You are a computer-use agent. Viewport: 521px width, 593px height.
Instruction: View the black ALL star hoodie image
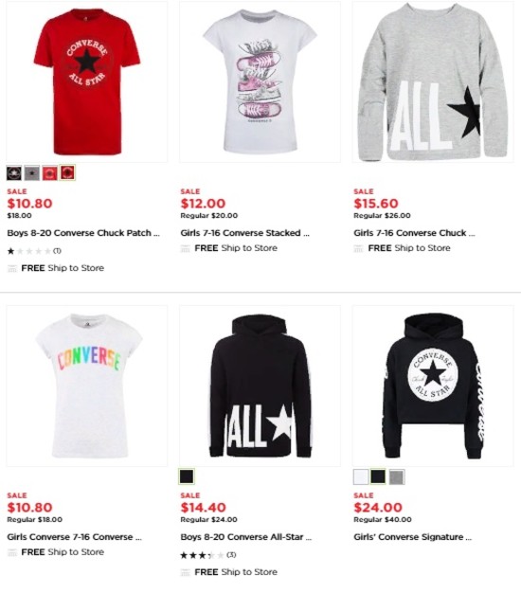(x=260, y=386)
